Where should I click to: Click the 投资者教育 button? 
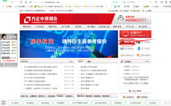144,55
